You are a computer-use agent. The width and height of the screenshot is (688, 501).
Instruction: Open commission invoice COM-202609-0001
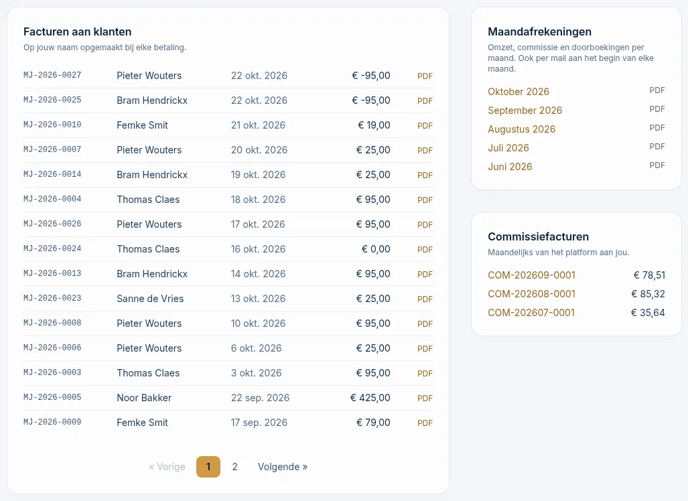pyautogui.click(x=531, y=275)
